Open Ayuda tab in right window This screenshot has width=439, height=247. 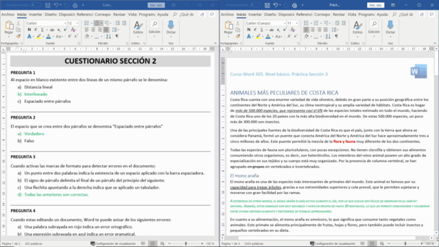[x=382, y=14]
